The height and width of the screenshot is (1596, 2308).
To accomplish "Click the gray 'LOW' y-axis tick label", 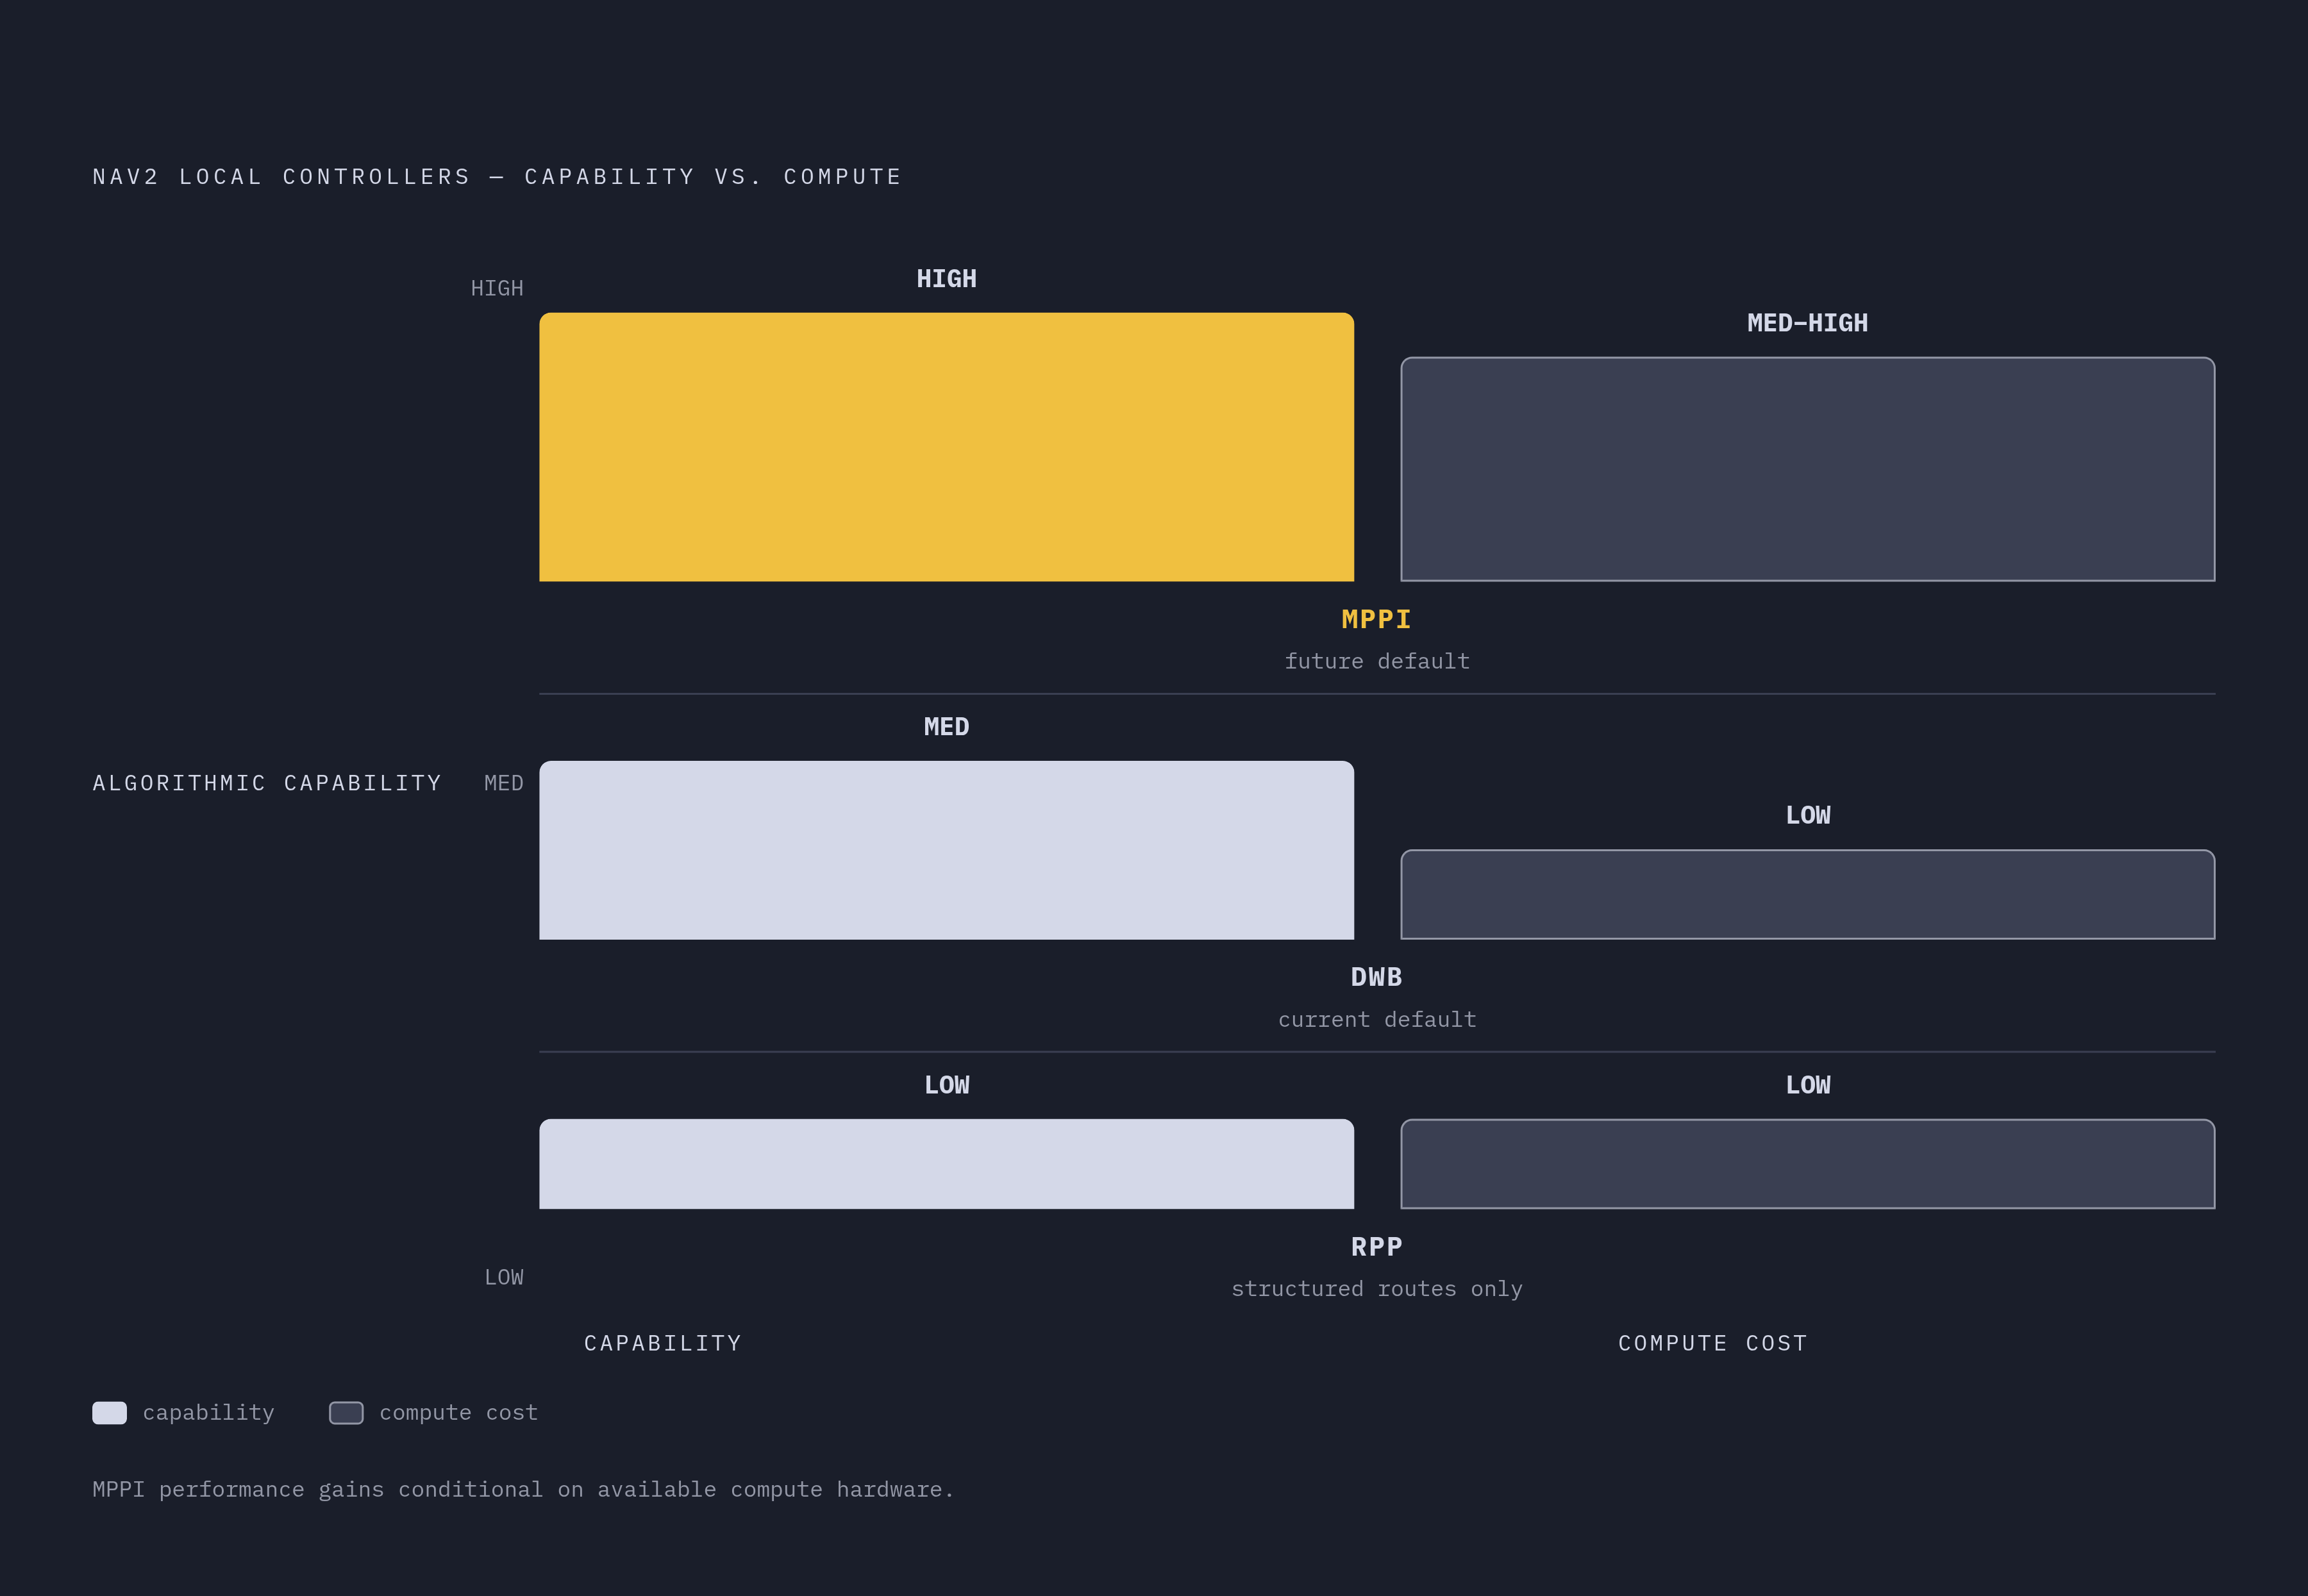I will (504, 1277).
